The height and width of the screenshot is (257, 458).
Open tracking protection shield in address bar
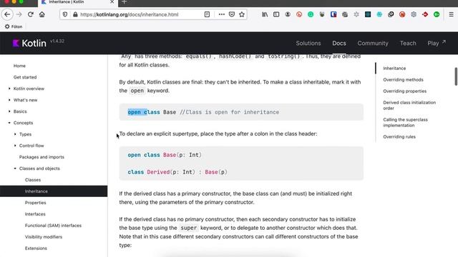click(x=65, y=14)
